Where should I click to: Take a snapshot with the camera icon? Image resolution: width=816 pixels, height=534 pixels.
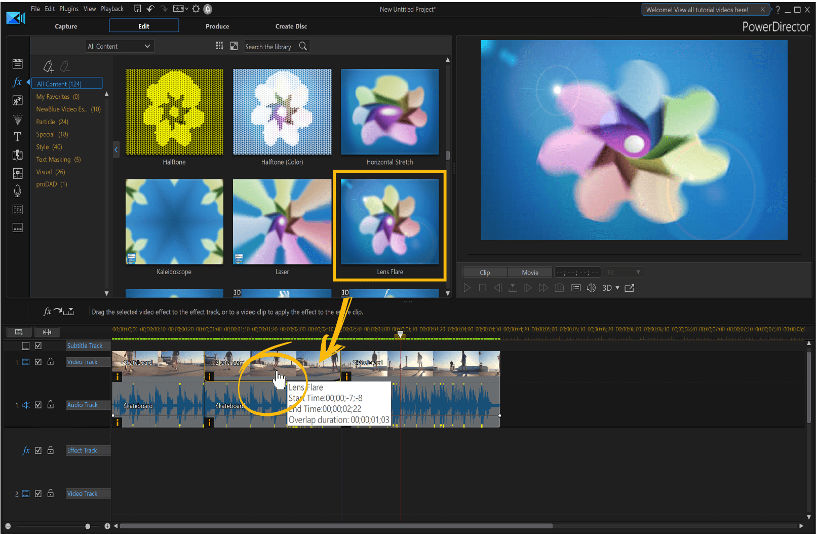559,288
